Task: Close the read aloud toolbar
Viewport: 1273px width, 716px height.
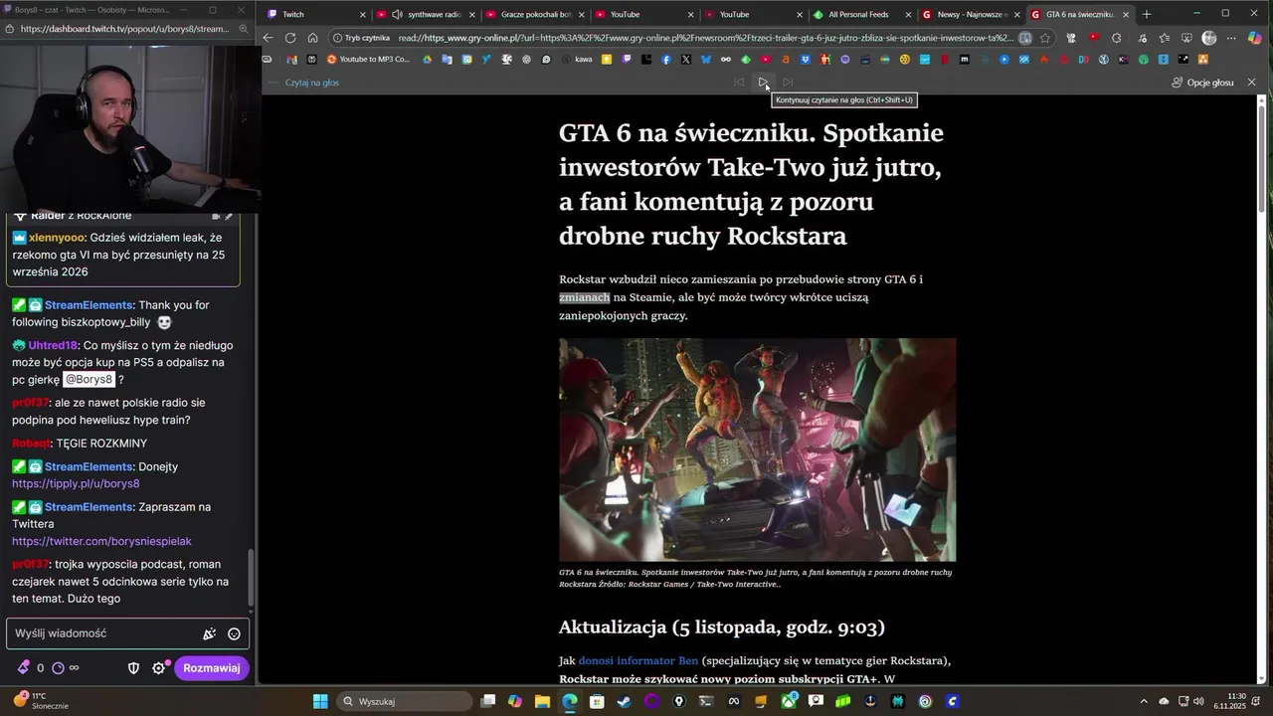Action: click(x=1251, y=83)
